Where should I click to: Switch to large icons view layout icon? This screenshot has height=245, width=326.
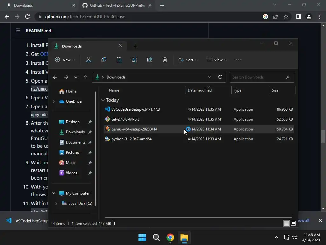tap(293, 224)
